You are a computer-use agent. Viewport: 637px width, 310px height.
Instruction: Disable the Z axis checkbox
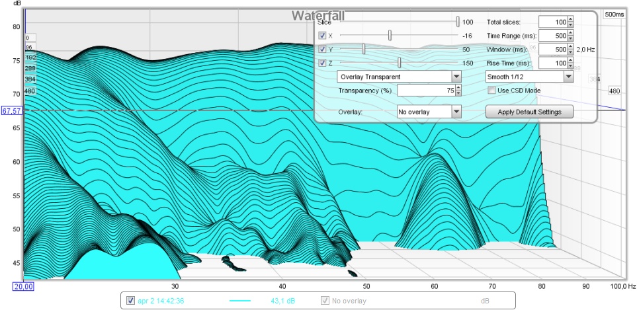[322, 63]
